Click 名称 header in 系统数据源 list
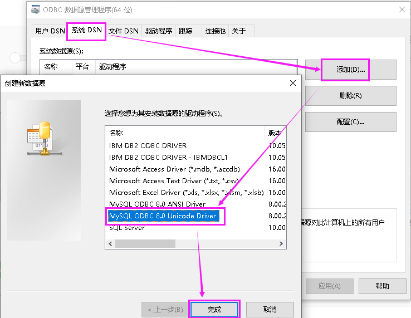411x318 pixels. (x=56, y=67)
